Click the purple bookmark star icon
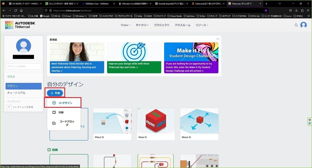This screenshot has height=168, width=312. coord(266,11)
